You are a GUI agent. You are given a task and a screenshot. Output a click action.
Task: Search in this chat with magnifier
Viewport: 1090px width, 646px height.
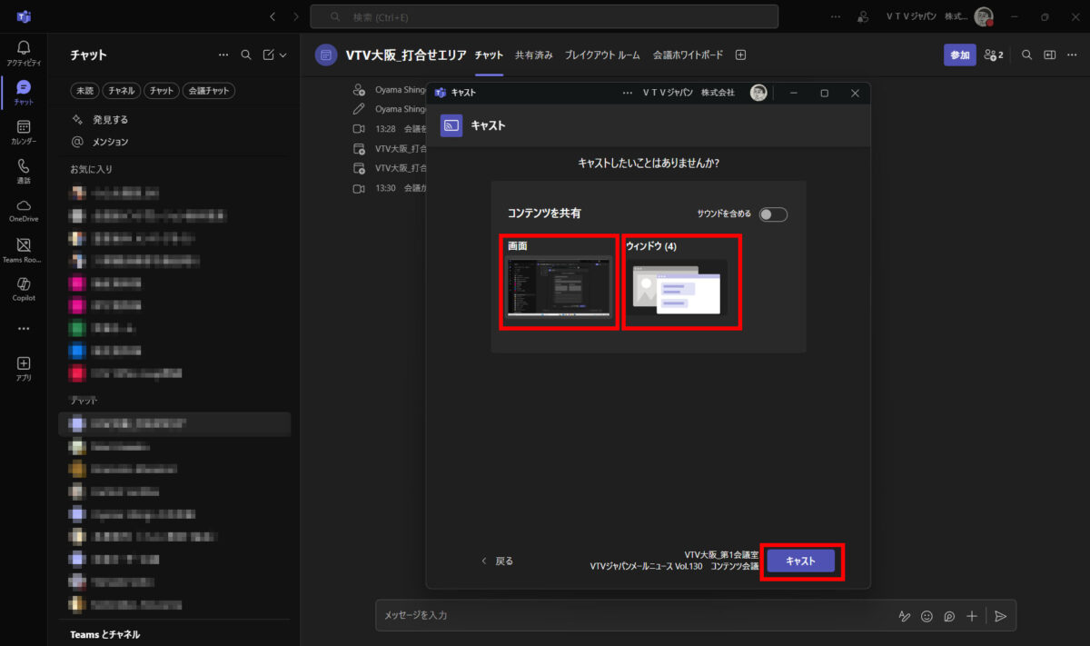(x=1027, y=55)
